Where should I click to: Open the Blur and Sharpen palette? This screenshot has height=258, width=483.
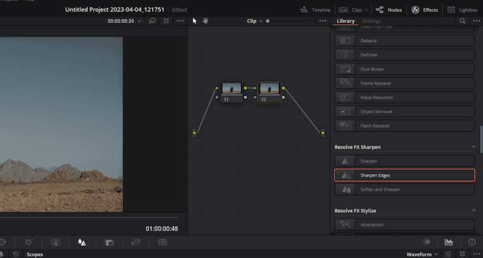click(x=82, y=242)
